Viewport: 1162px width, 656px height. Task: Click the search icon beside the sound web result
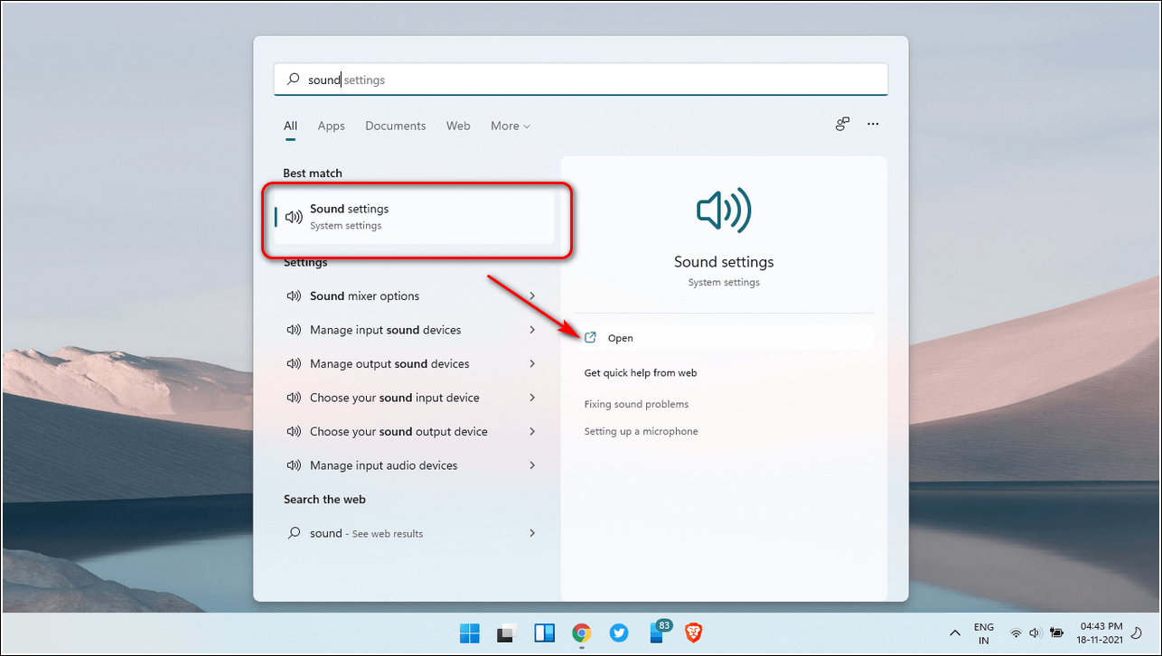point(294,533)
